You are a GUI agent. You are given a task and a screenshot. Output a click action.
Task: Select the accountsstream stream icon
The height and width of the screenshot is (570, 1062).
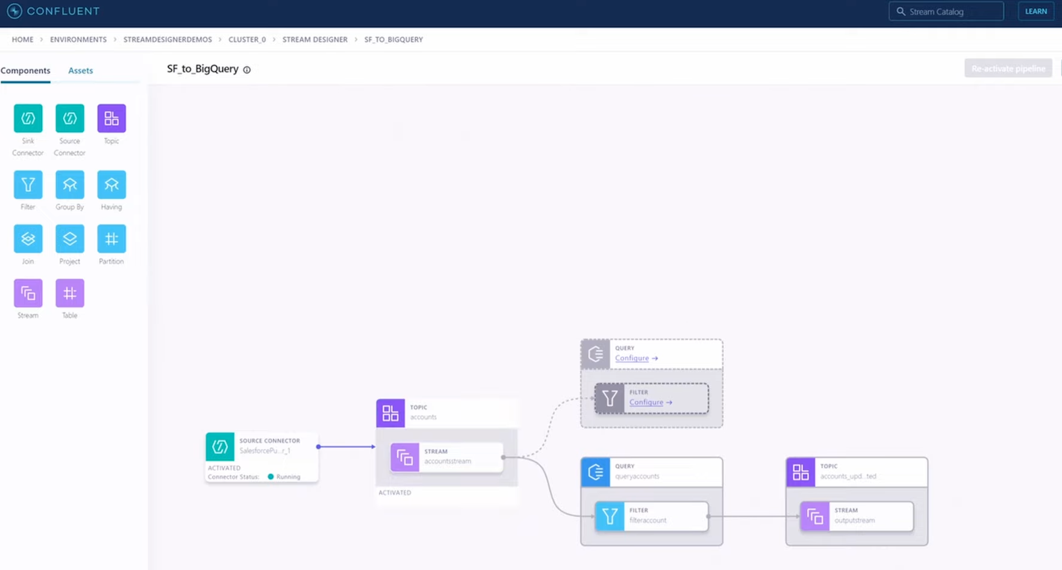coord(405,457)
